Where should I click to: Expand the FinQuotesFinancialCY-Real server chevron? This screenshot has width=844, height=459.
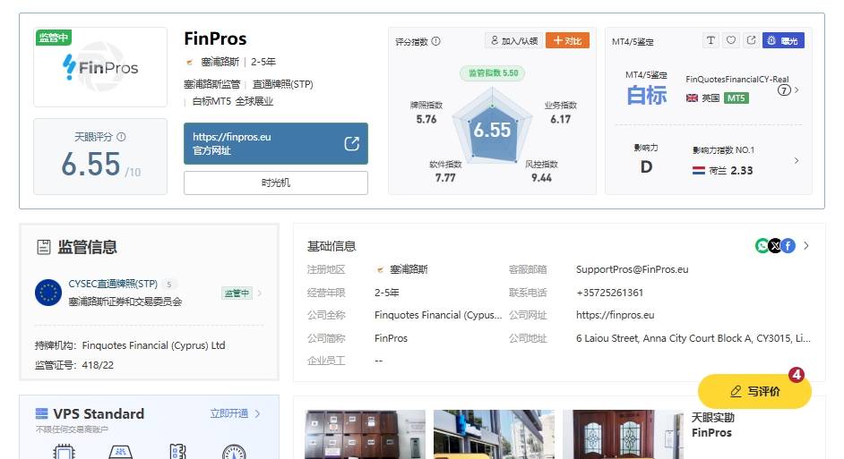pyautogui.click(x=797, y=89)
